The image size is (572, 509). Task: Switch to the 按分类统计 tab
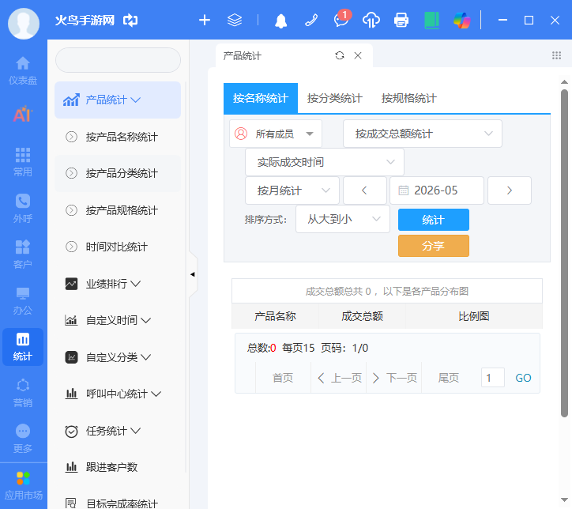tap(334, 98)
